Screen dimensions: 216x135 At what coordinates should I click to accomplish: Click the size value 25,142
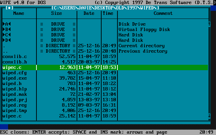(x=67, y=116)
